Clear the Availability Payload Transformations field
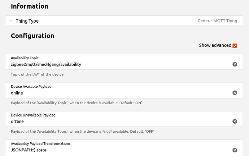This screenshot has width=249, height=156. (235, 150)
